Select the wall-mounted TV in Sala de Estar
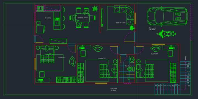The height and width of the screenshot is (99, 198). coord(102,18)
